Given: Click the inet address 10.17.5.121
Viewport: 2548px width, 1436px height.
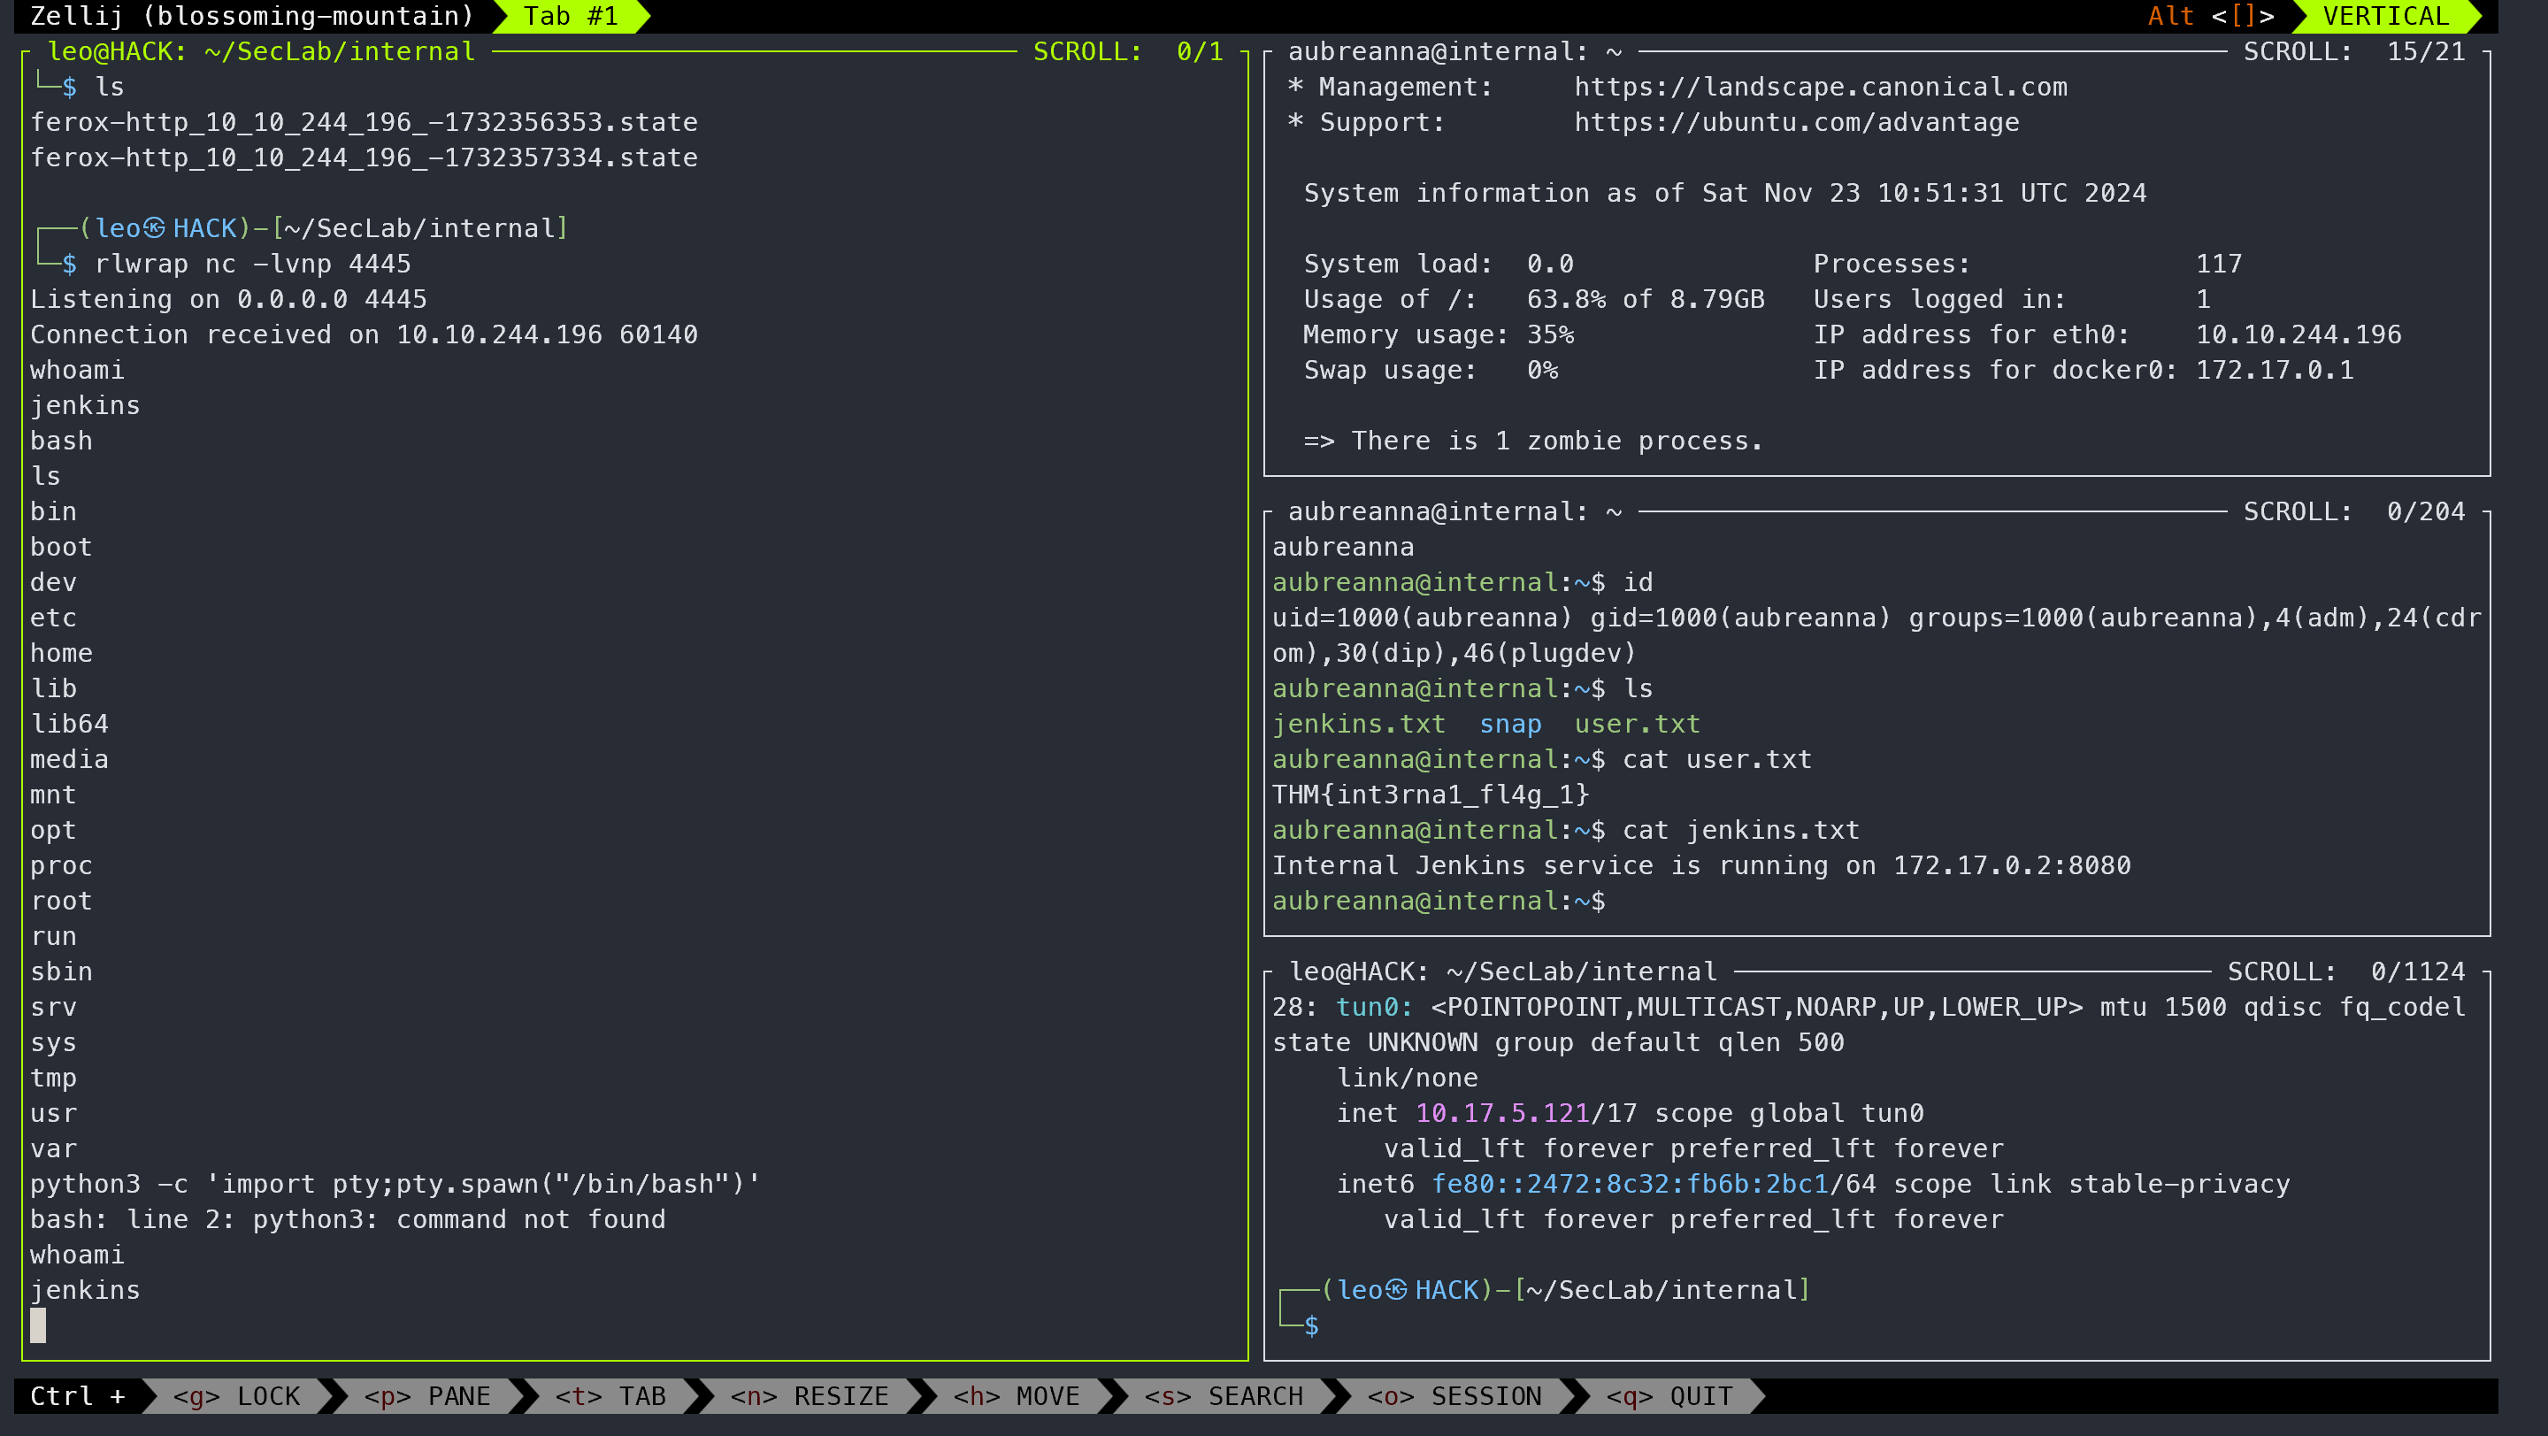Looking at the screenshot, I should point(1501,1114).
